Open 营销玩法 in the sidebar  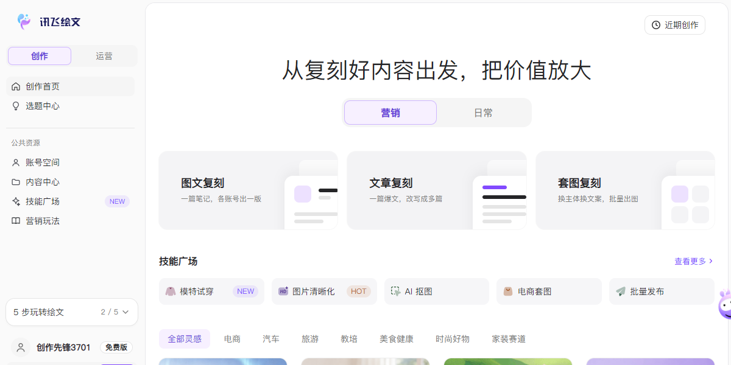[70, 221]
